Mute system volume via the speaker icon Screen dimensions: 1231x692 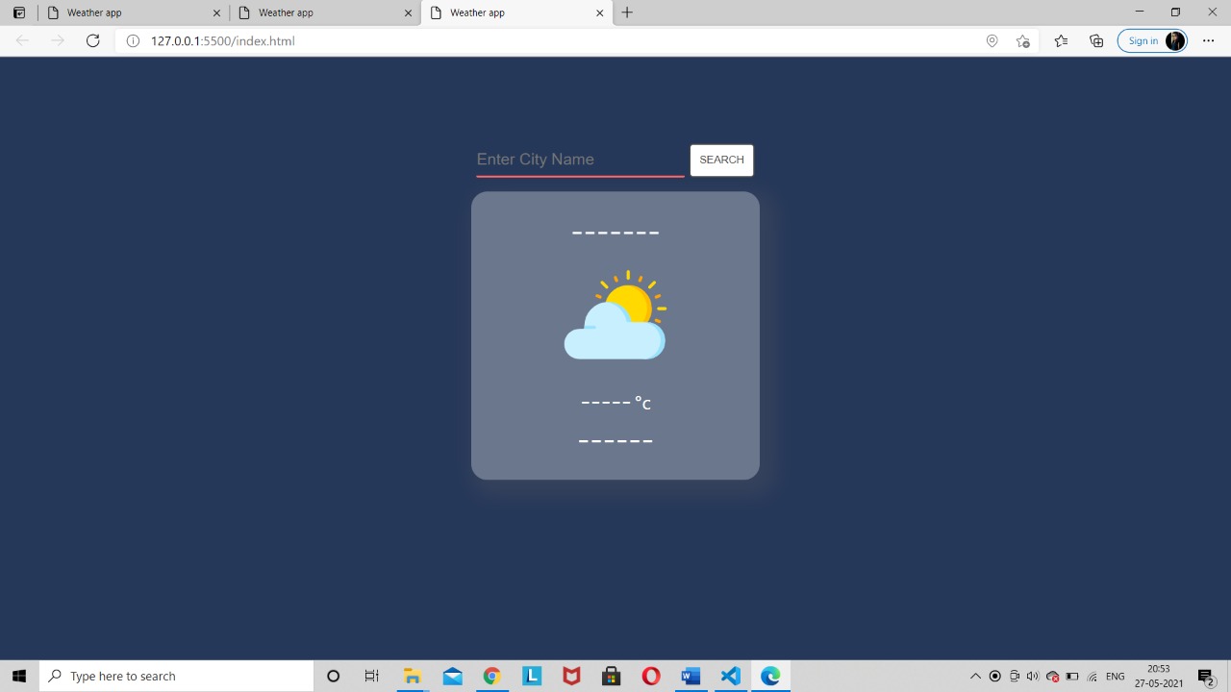coord(1033,676)
